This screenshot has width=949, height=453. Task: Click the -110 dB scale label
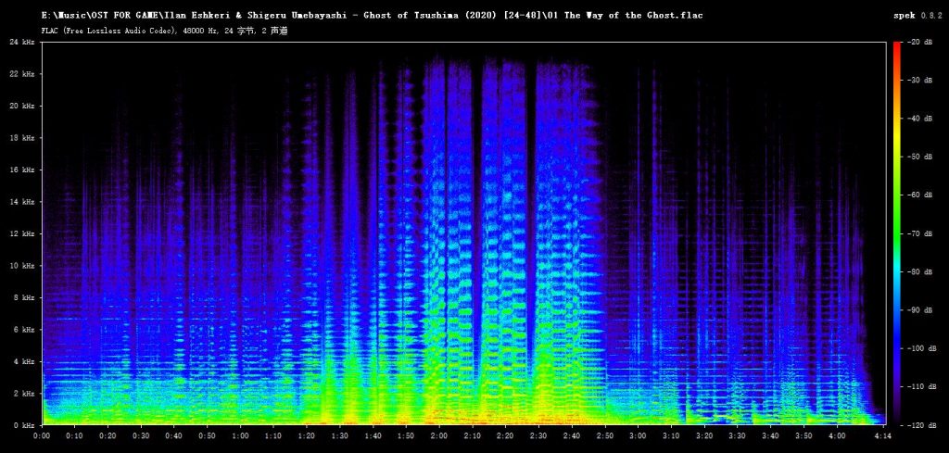920,386
